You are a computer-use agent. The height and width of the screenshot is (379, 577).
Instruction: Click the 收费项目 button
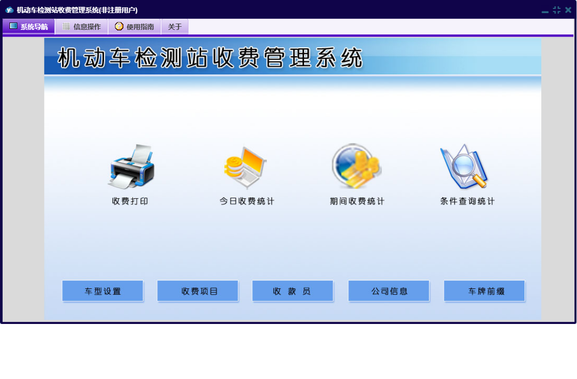pyautogui.click(x=197, y=291)
